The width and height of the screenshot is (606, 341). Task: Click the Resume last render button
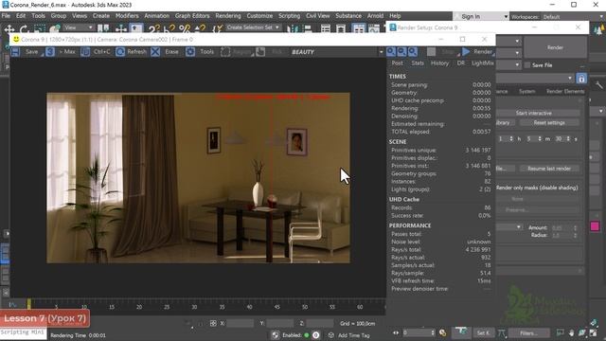[549, 169]
